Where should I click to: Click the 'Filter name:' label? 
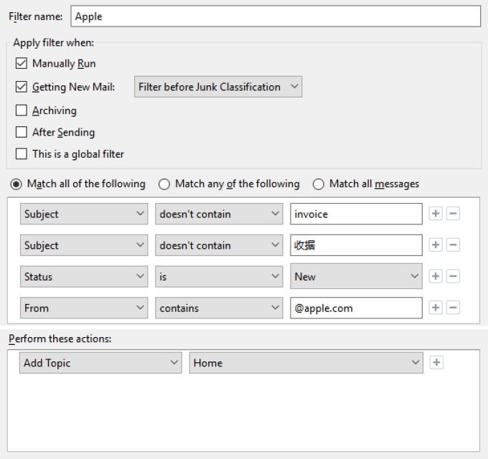pyautogui.click(x=35, y=16)
